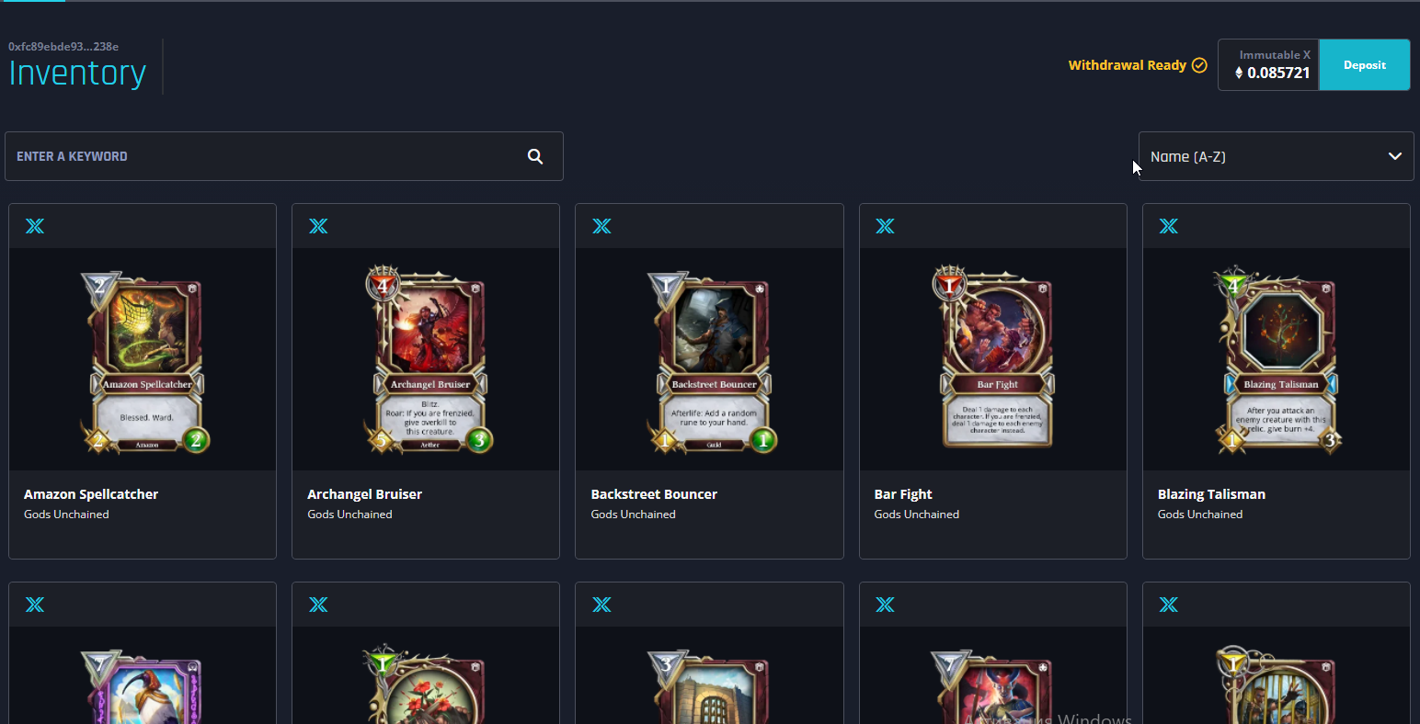Click Immutable X logo on Backstreet Bouncer card
Image resolution: width=1420 pixels, height=724 pixels.
(x=601, y=226)
